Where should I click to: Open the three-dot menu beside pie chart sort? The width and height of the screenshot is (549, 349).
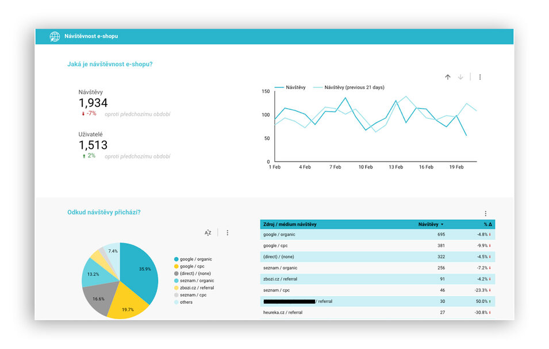[x=228, y=233]
